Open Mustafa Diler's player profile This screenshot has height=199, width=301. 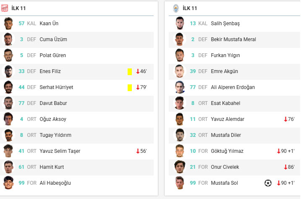coord(226,135)
